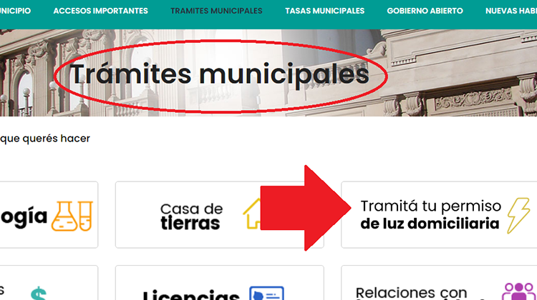Click the yellow lightning bolt icon
Image resolution: width=537 pixels, height=300 pixels.
click(x=518, y=215)
